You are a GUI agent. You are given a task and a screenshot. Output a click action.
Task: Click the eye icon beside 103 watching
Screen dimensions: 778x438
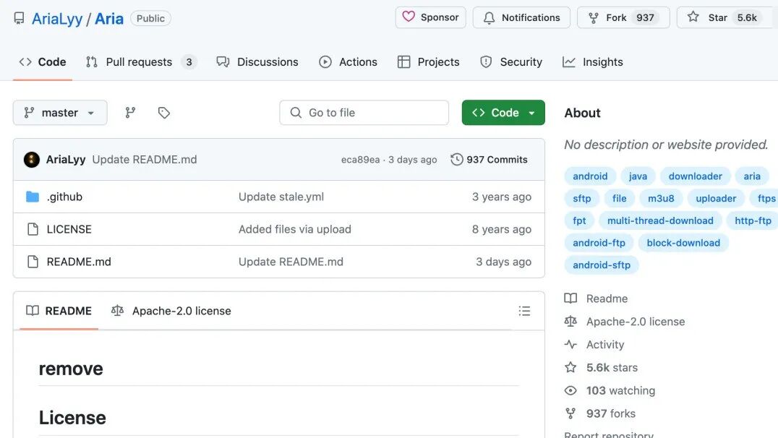(x=570, y=391)
